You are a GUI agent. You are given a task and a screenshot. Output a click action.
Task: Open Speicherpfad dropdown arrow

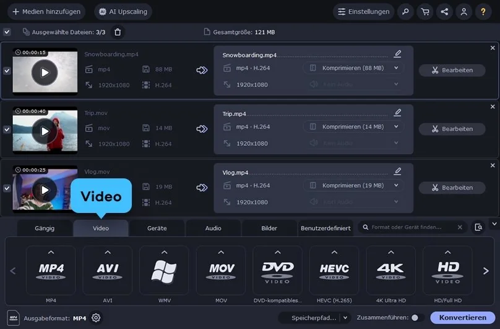point(345,318)
